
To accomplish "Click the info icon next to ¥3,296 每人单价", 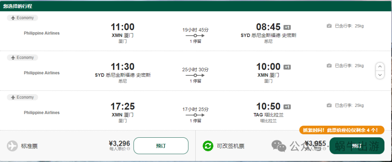I will pos(128,149).
